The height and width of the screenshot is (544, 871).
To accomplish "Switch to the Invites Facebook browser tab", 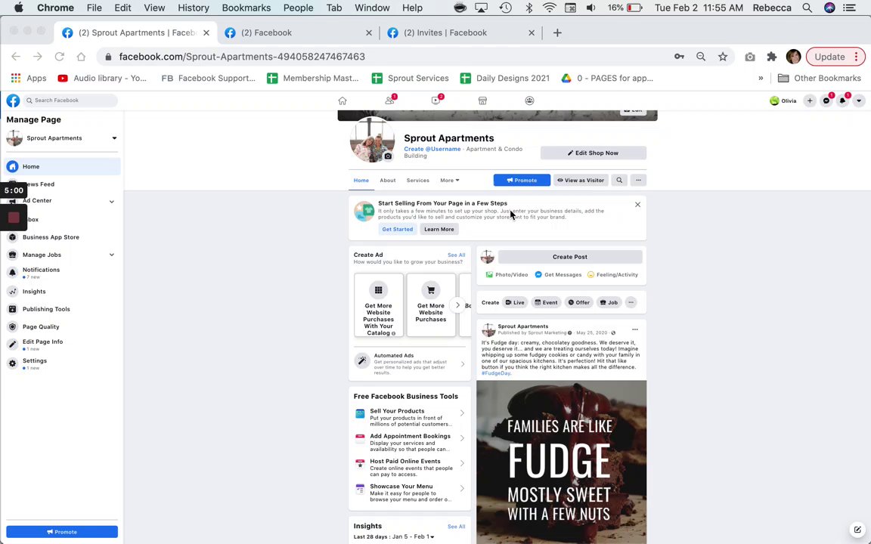I will pos(462,32).
